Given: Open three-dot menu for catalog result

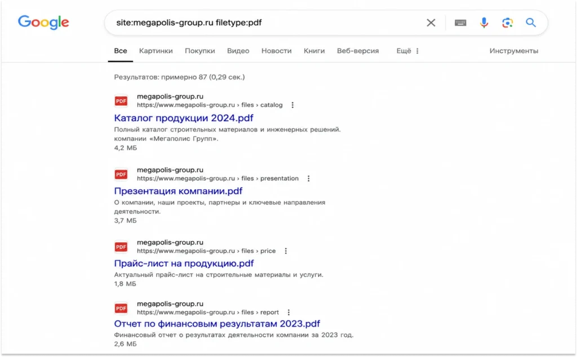Looking at the screenshot, I should pyautogui.click(x=292, y=105).
